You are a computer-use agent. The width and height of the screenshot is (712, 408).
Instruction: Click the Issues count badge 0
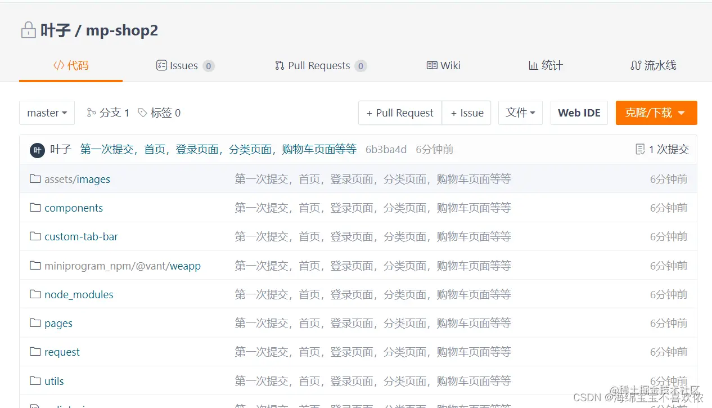click(x=209, y=66)
